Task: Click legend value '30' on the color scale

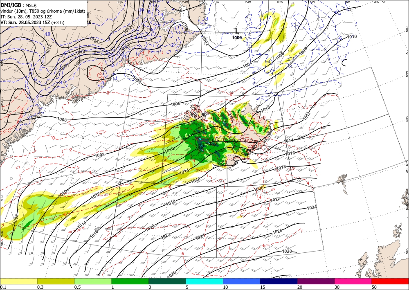Action: click(337, 287)
